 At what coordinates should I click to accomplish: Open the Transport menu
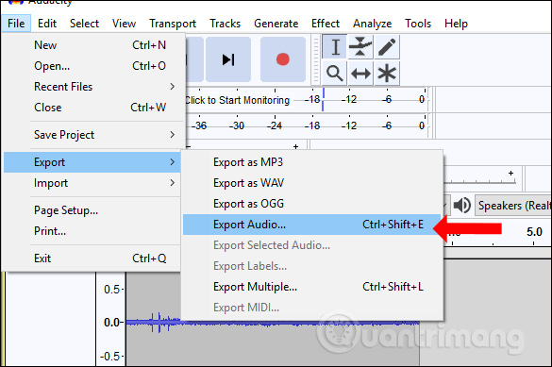coord(173,24)
